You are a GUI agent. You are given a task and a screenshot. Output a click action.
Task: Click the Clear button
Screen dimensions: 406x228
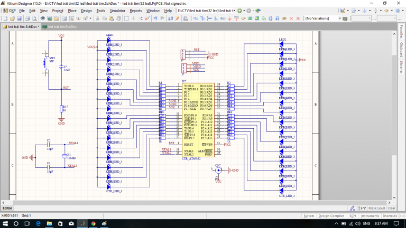click(x=391, y=208)
